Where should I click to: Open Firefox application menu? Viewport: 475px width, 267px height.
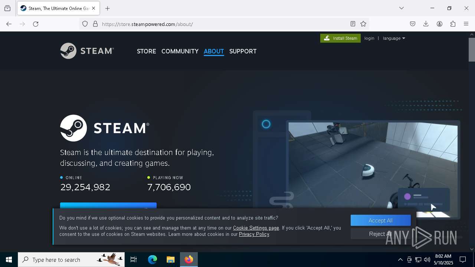(x=466, y=24)
